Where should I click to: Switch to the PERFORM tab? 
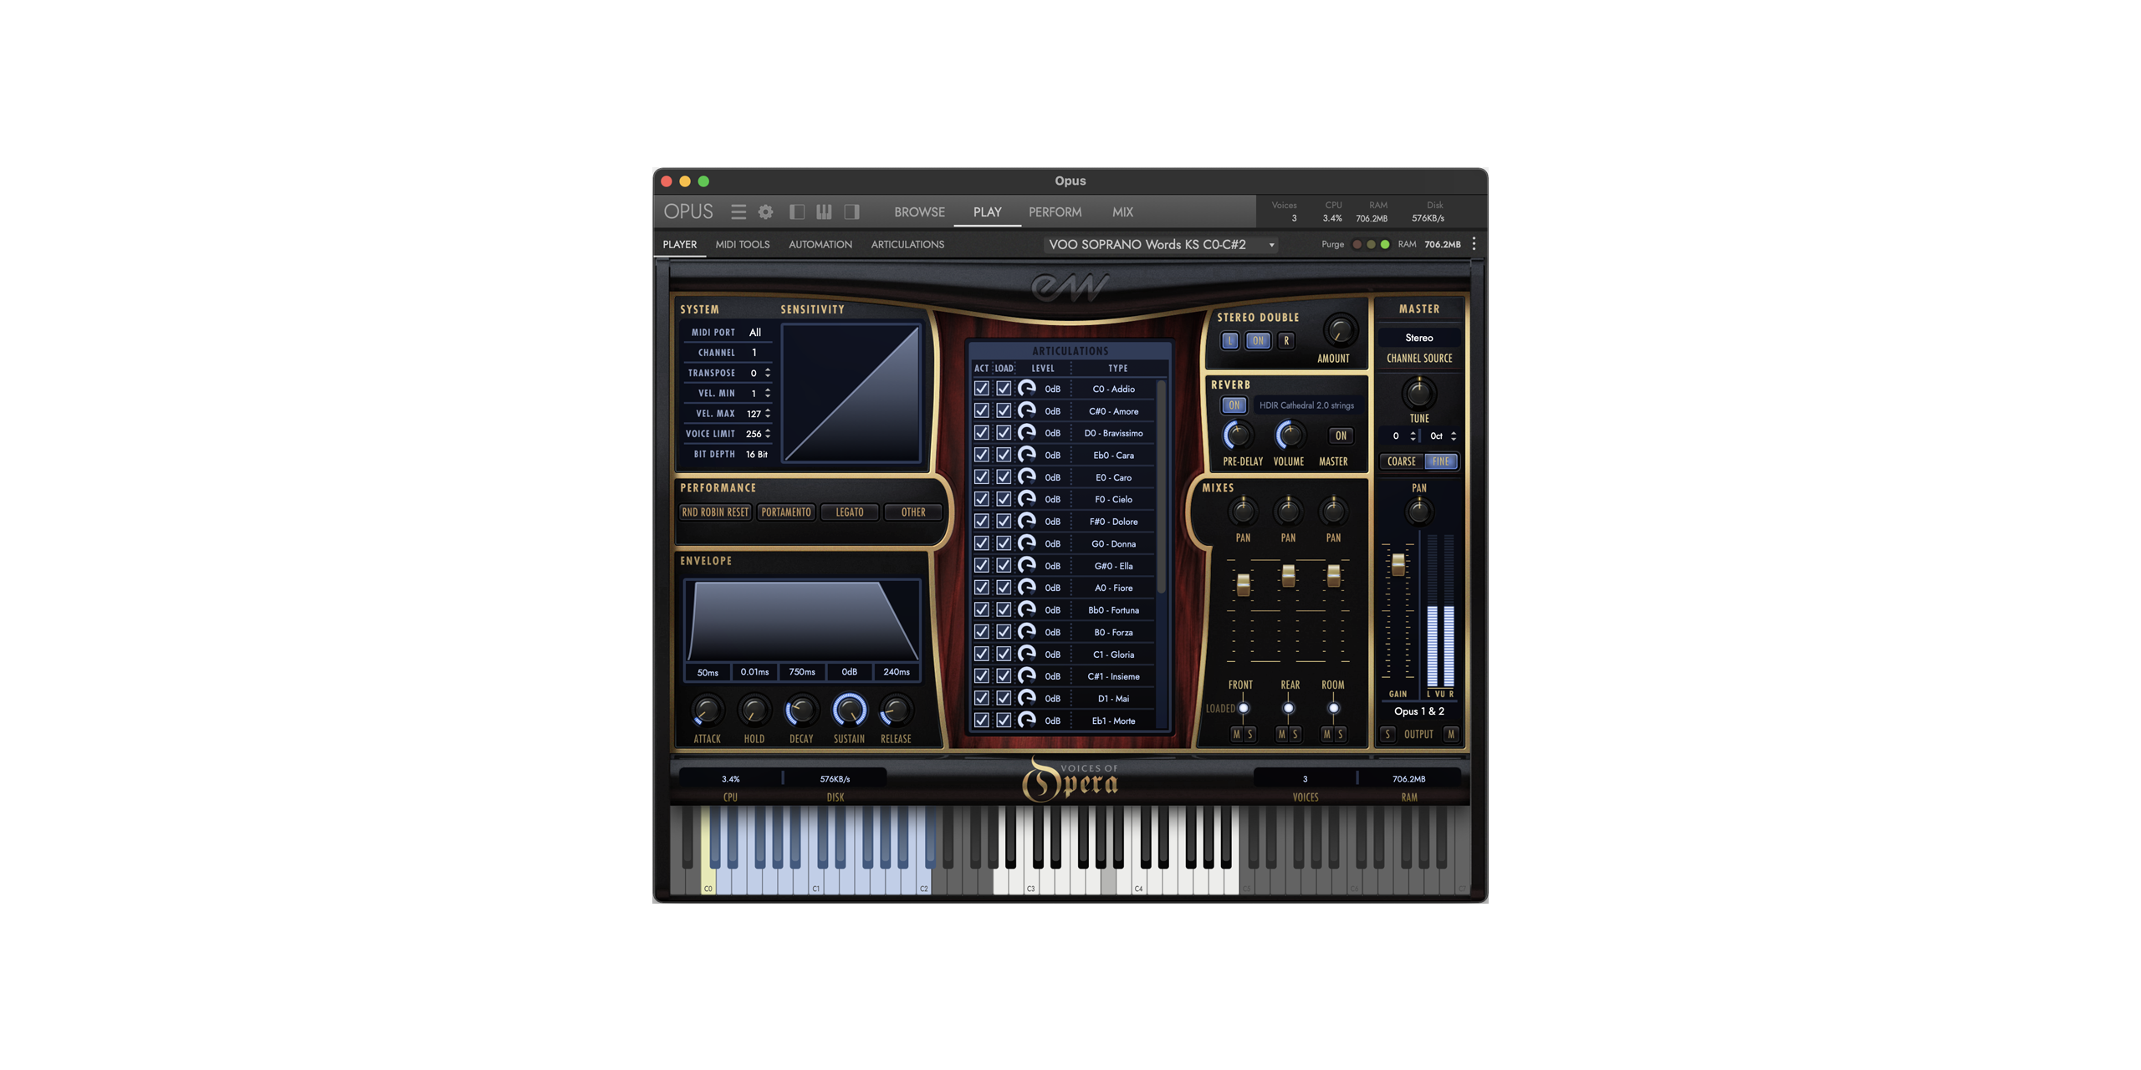pyautogui.click(x=1055, y=212)
